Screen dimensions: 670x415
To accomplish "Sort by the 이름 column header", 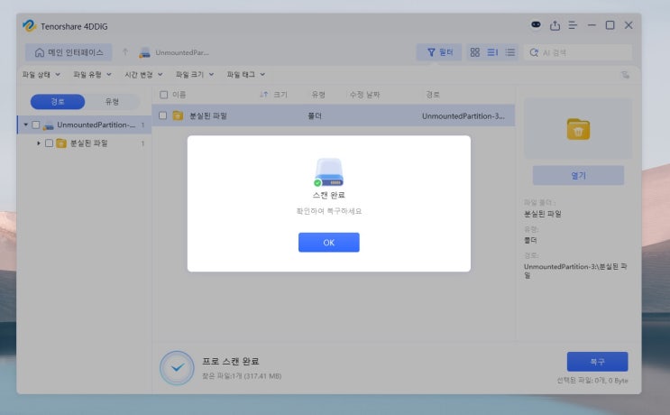I will [x=179, y=95].
